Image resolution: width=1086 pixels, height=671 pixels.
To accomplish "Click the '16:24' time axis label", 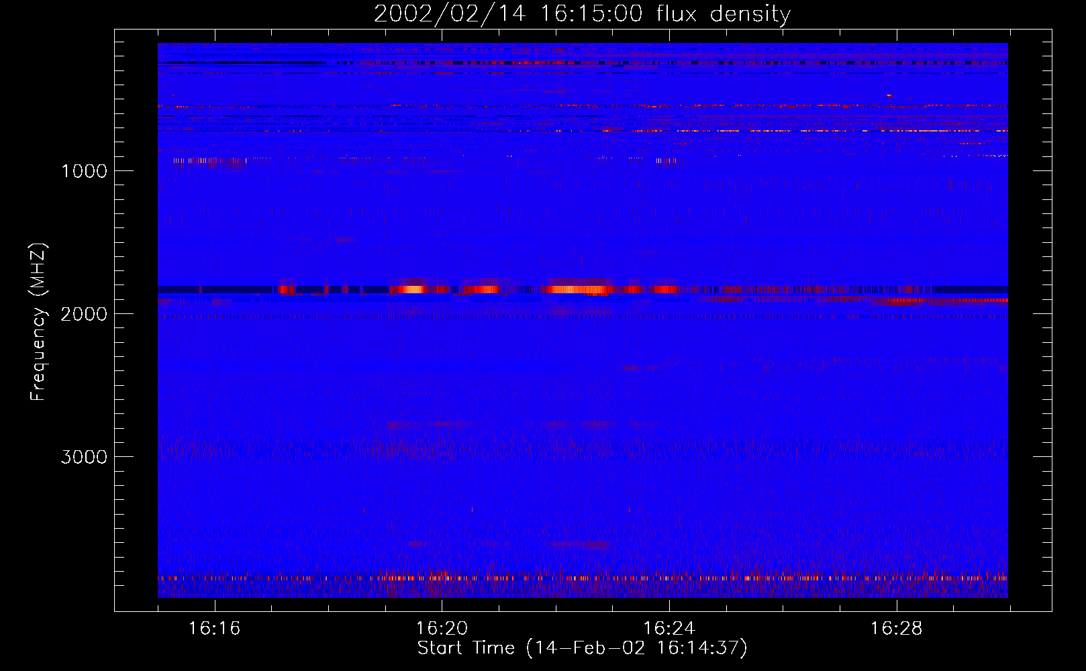I will pos(669,628).
